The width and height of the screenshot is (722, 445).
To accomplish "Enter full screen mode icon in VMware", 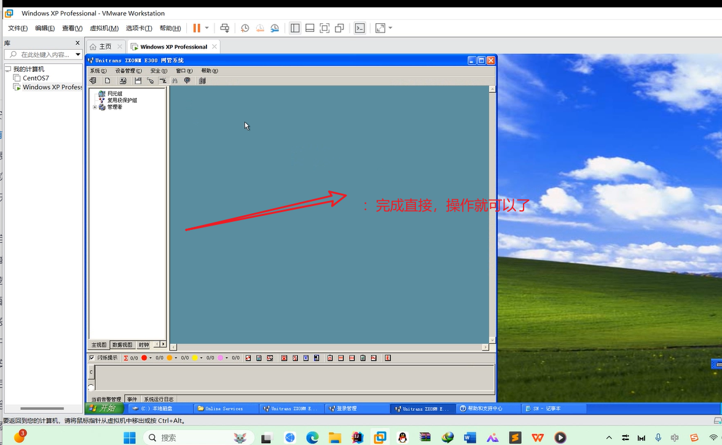I will 324,28.
